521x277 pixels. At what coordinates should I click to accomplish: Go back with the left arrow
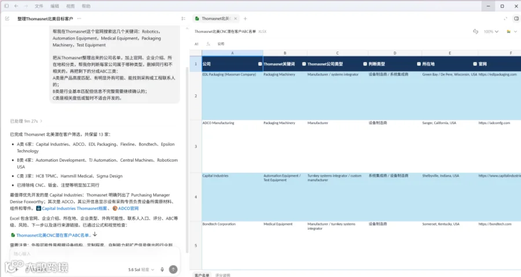point(16,6)
